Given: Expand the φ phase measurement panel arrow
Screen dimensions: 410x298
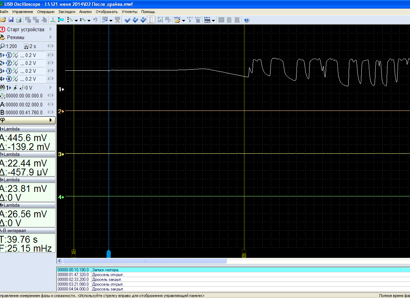Looking at the screenshot, I should tap(51, 120).
